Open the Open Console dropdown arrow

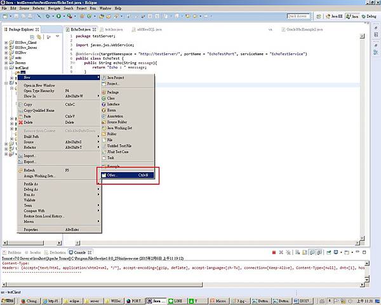tap(352, 252)
